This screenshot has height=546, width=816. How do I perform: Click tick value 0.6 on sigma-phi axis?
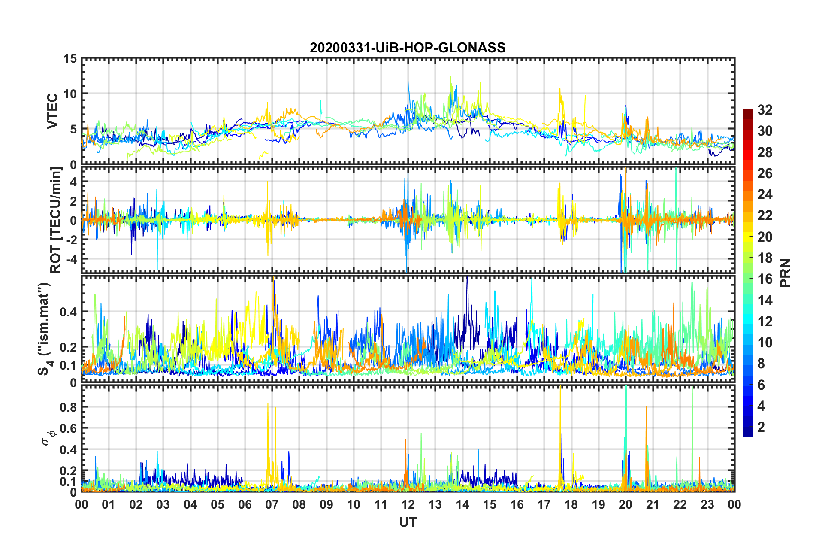(x=68, y=428)
